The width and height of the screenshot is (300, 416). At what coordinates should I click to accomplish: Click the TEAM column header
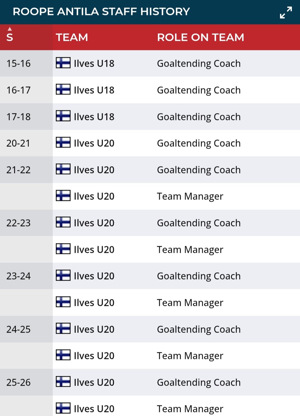(x=72, y=38)
